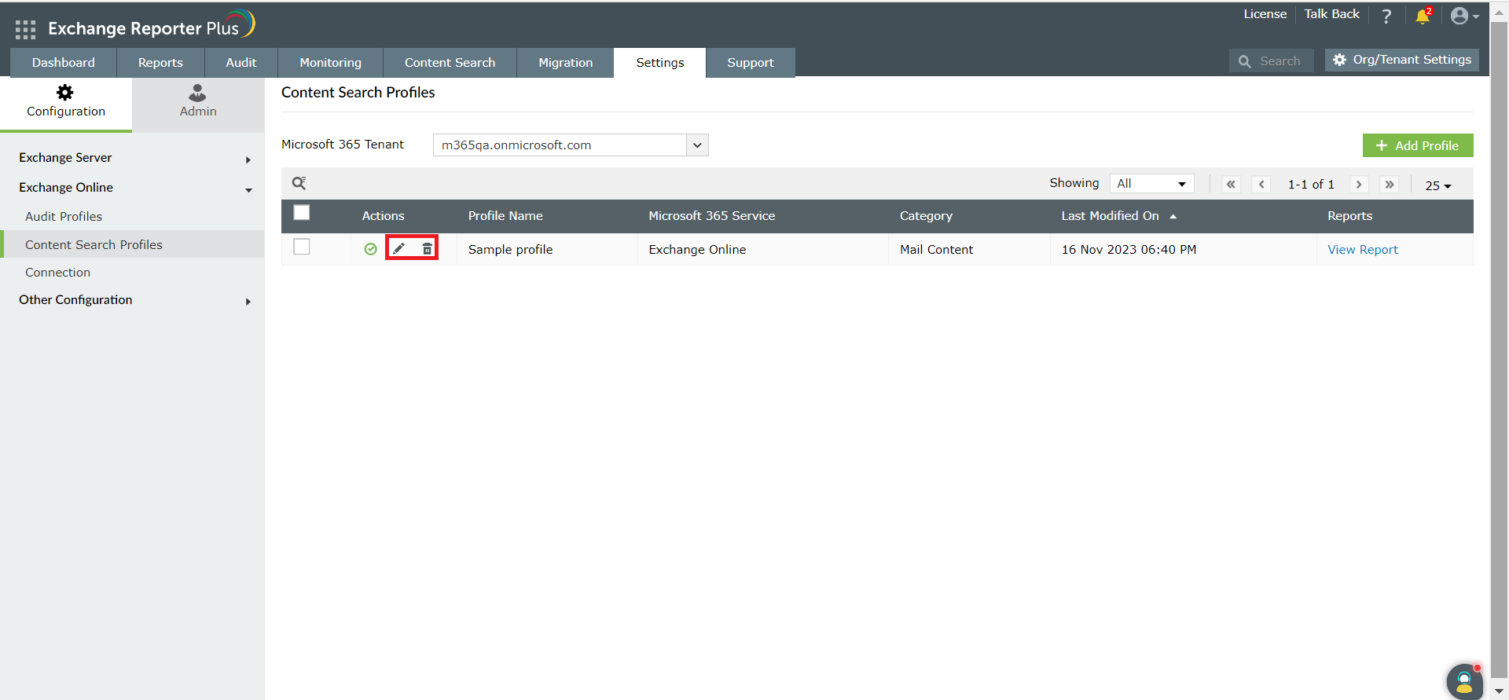1509x700 pixels.
Task: Open the Migration tab
Action: pyautogui.click(x=566, y=63)
